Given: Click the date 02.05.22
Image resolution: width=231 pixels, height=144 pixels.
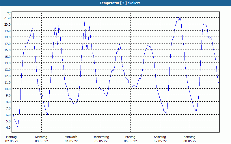Looking at the screenshot, I should point(12,141).
